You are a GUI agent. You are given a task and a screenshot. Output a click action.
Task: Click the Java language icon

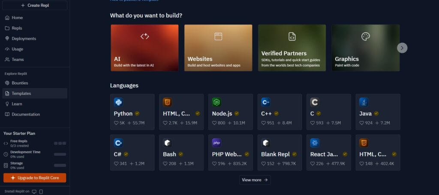tap(364, 102)
